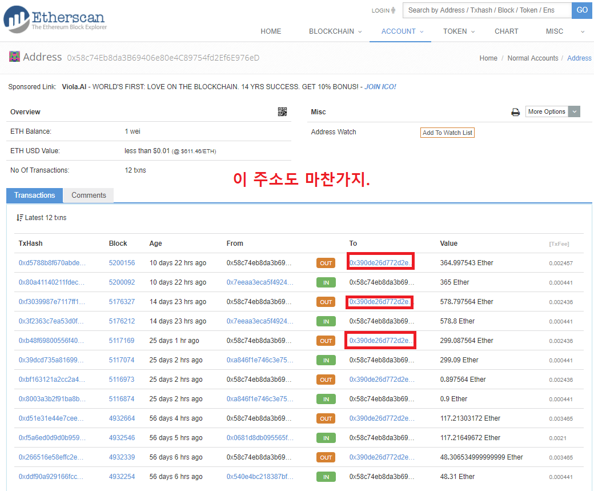Click the Home breadcrumb link

click(488, 58)
